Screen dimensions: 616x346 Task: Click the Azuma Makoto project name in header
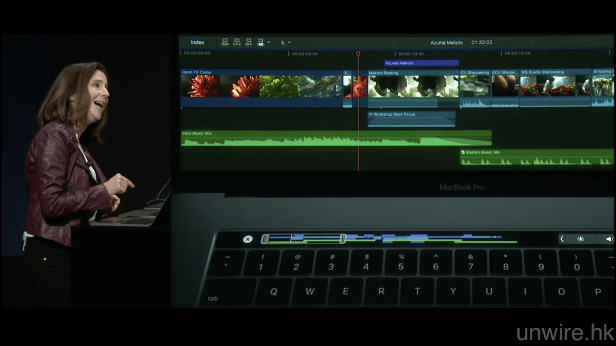[x=447, y=43]
